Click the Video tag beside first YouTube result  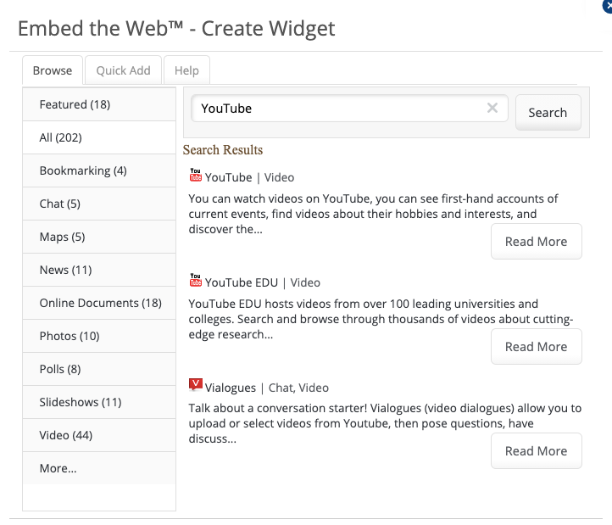point(279,177)
